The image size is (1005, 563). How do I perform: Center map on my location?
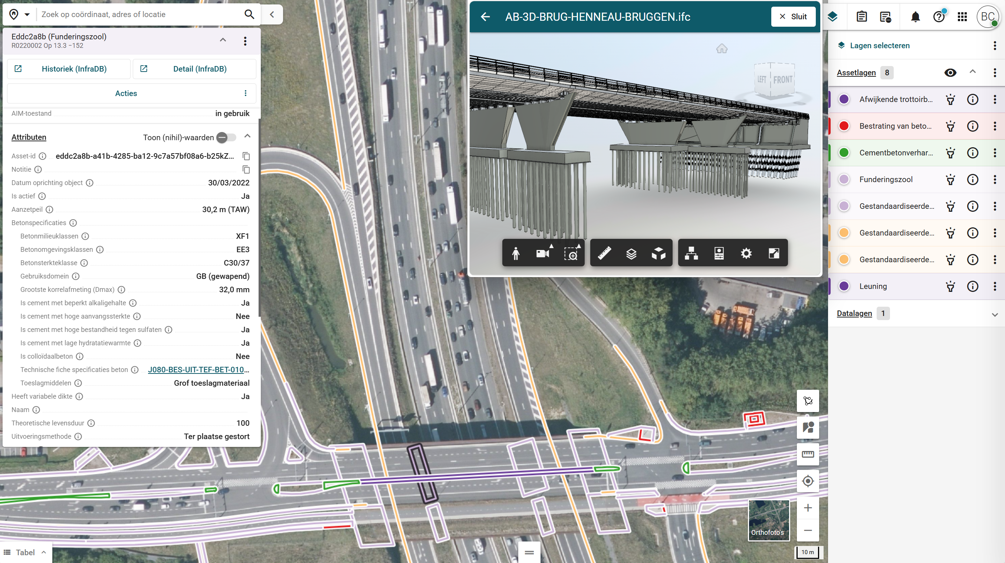tap(808, 481)
